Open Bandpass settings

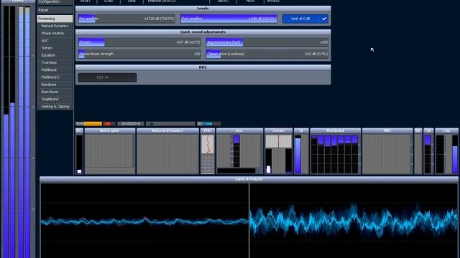click(x=55, y=85)
